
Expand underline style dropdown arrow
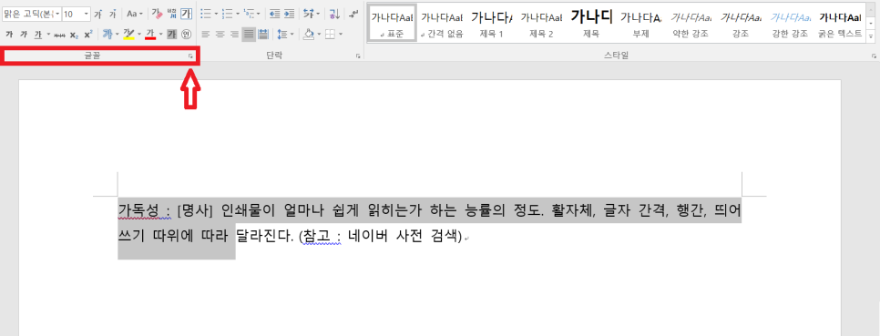tap(48, 35)
